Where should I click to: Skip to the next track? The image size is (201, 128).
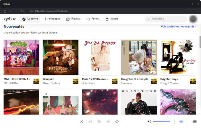[108, 121]
